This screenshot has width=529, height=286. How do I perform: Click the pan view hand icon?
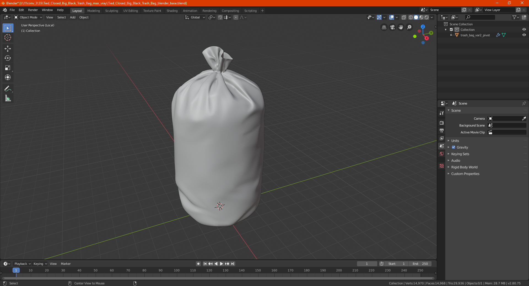[401, 27]
